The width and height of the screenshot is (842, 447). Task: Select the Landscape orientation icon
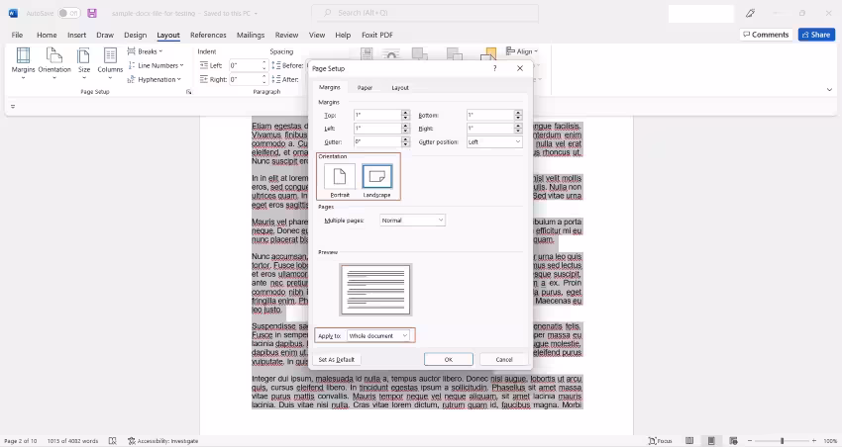click(377, 176)
